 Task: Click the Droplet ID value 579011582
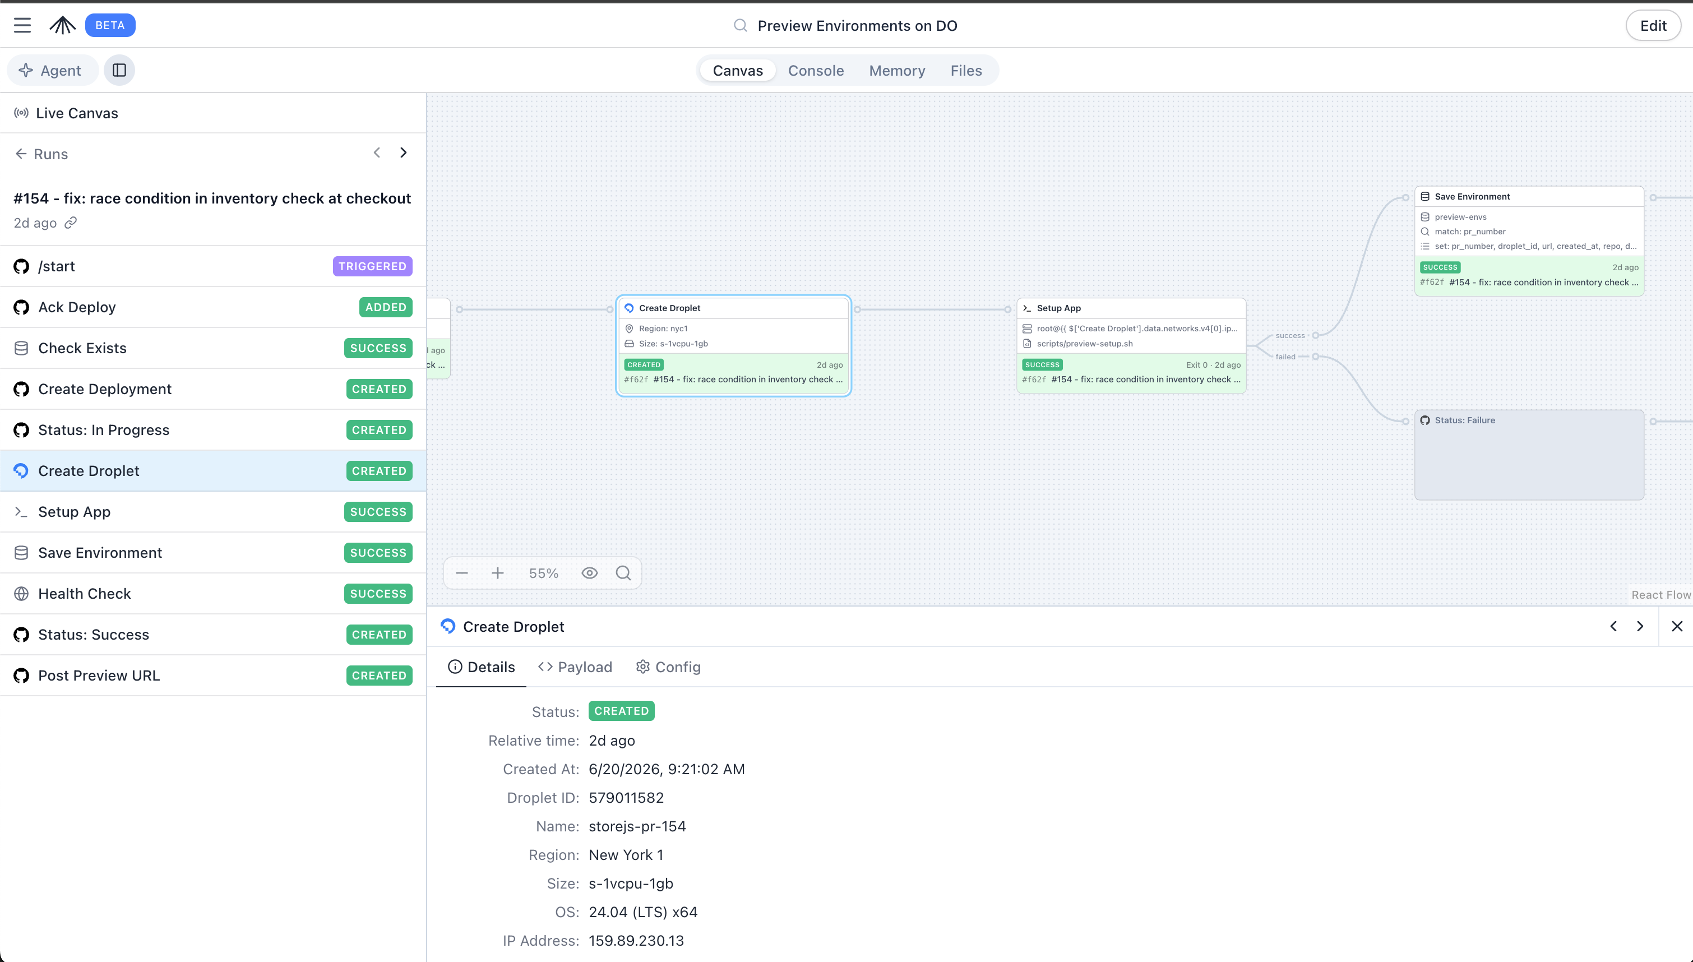tap(626, 798)
